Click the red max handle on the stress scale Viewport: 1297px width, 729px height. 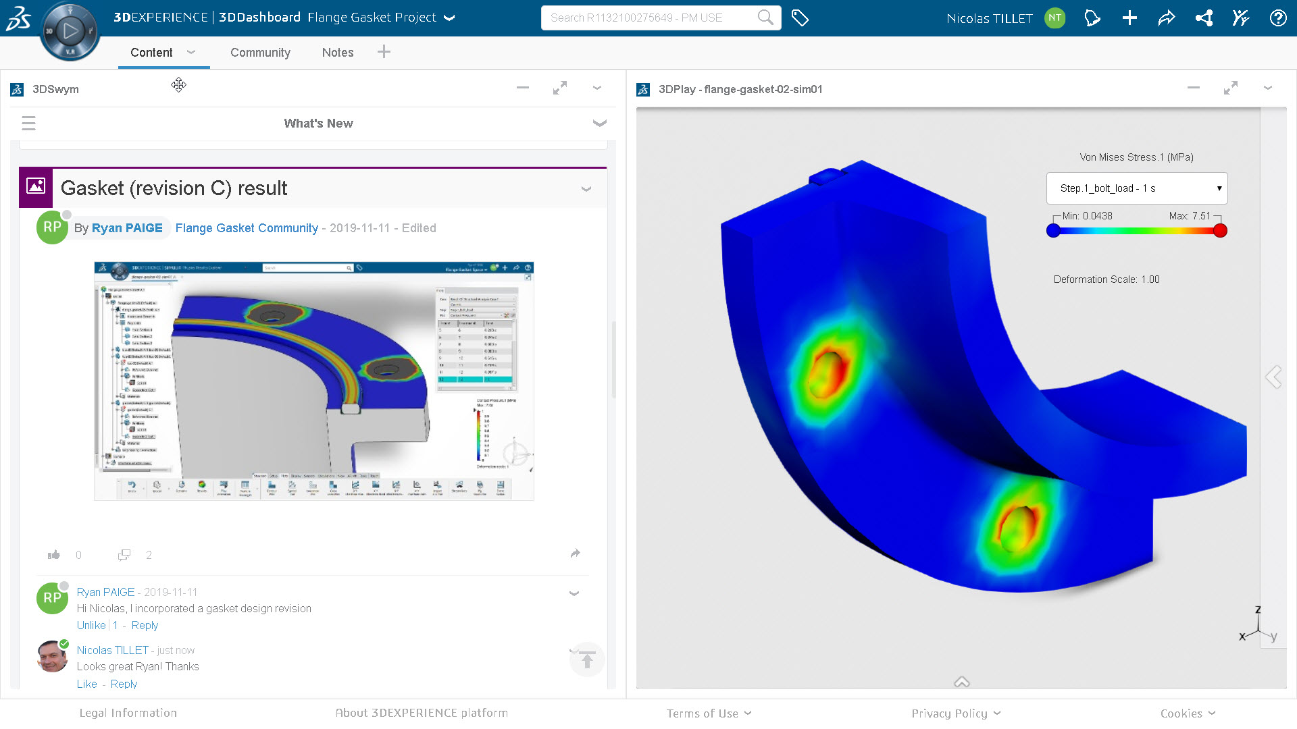[x=1220, y=230]
